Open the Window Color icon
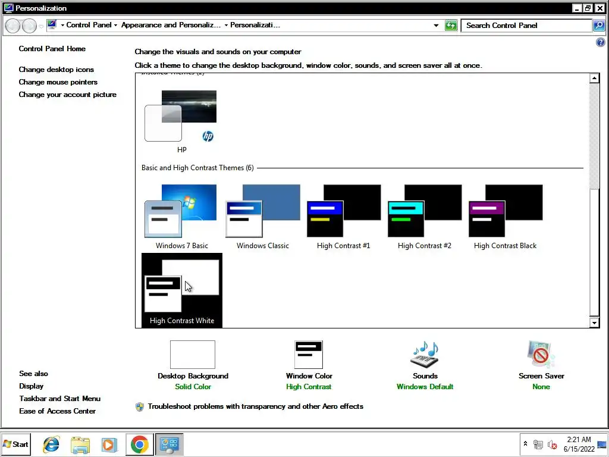 click(309, 355)
